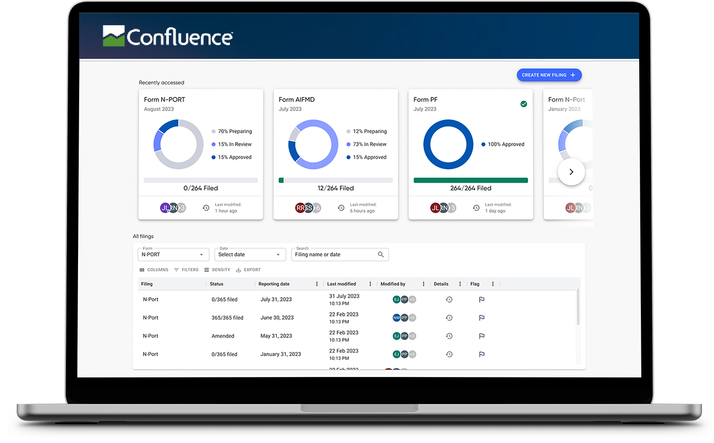Screen dimensions: 714x443
Task: Click the search magnifier icon in the filings search
Action: click(381, 255)
